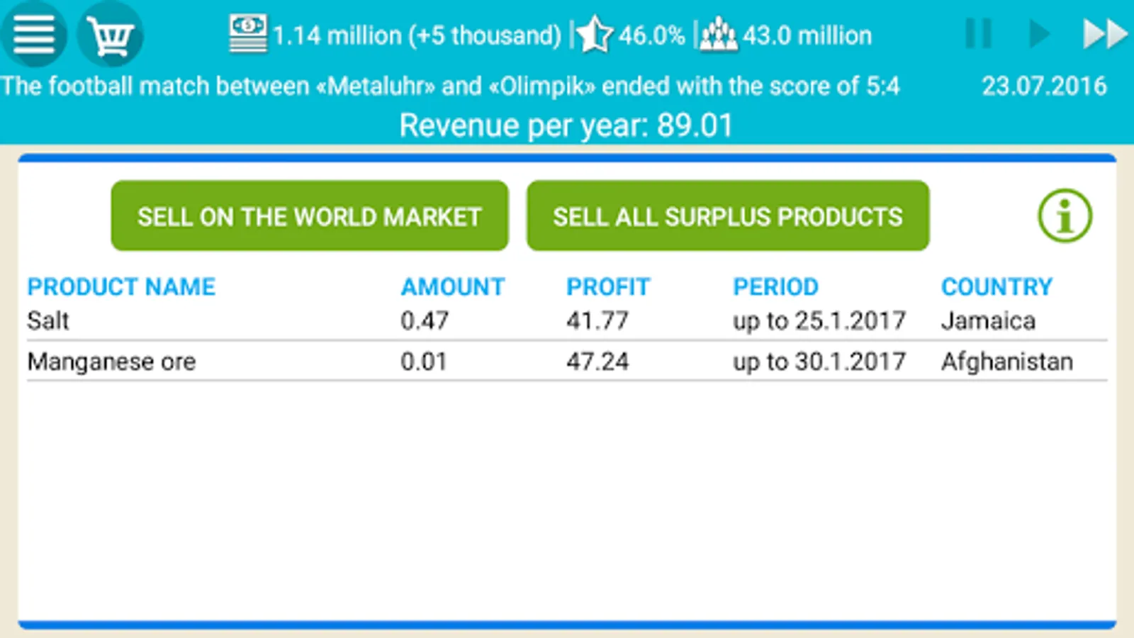
Task: Click Sell All Surplus Products
Action: click(x=727, y=216)
